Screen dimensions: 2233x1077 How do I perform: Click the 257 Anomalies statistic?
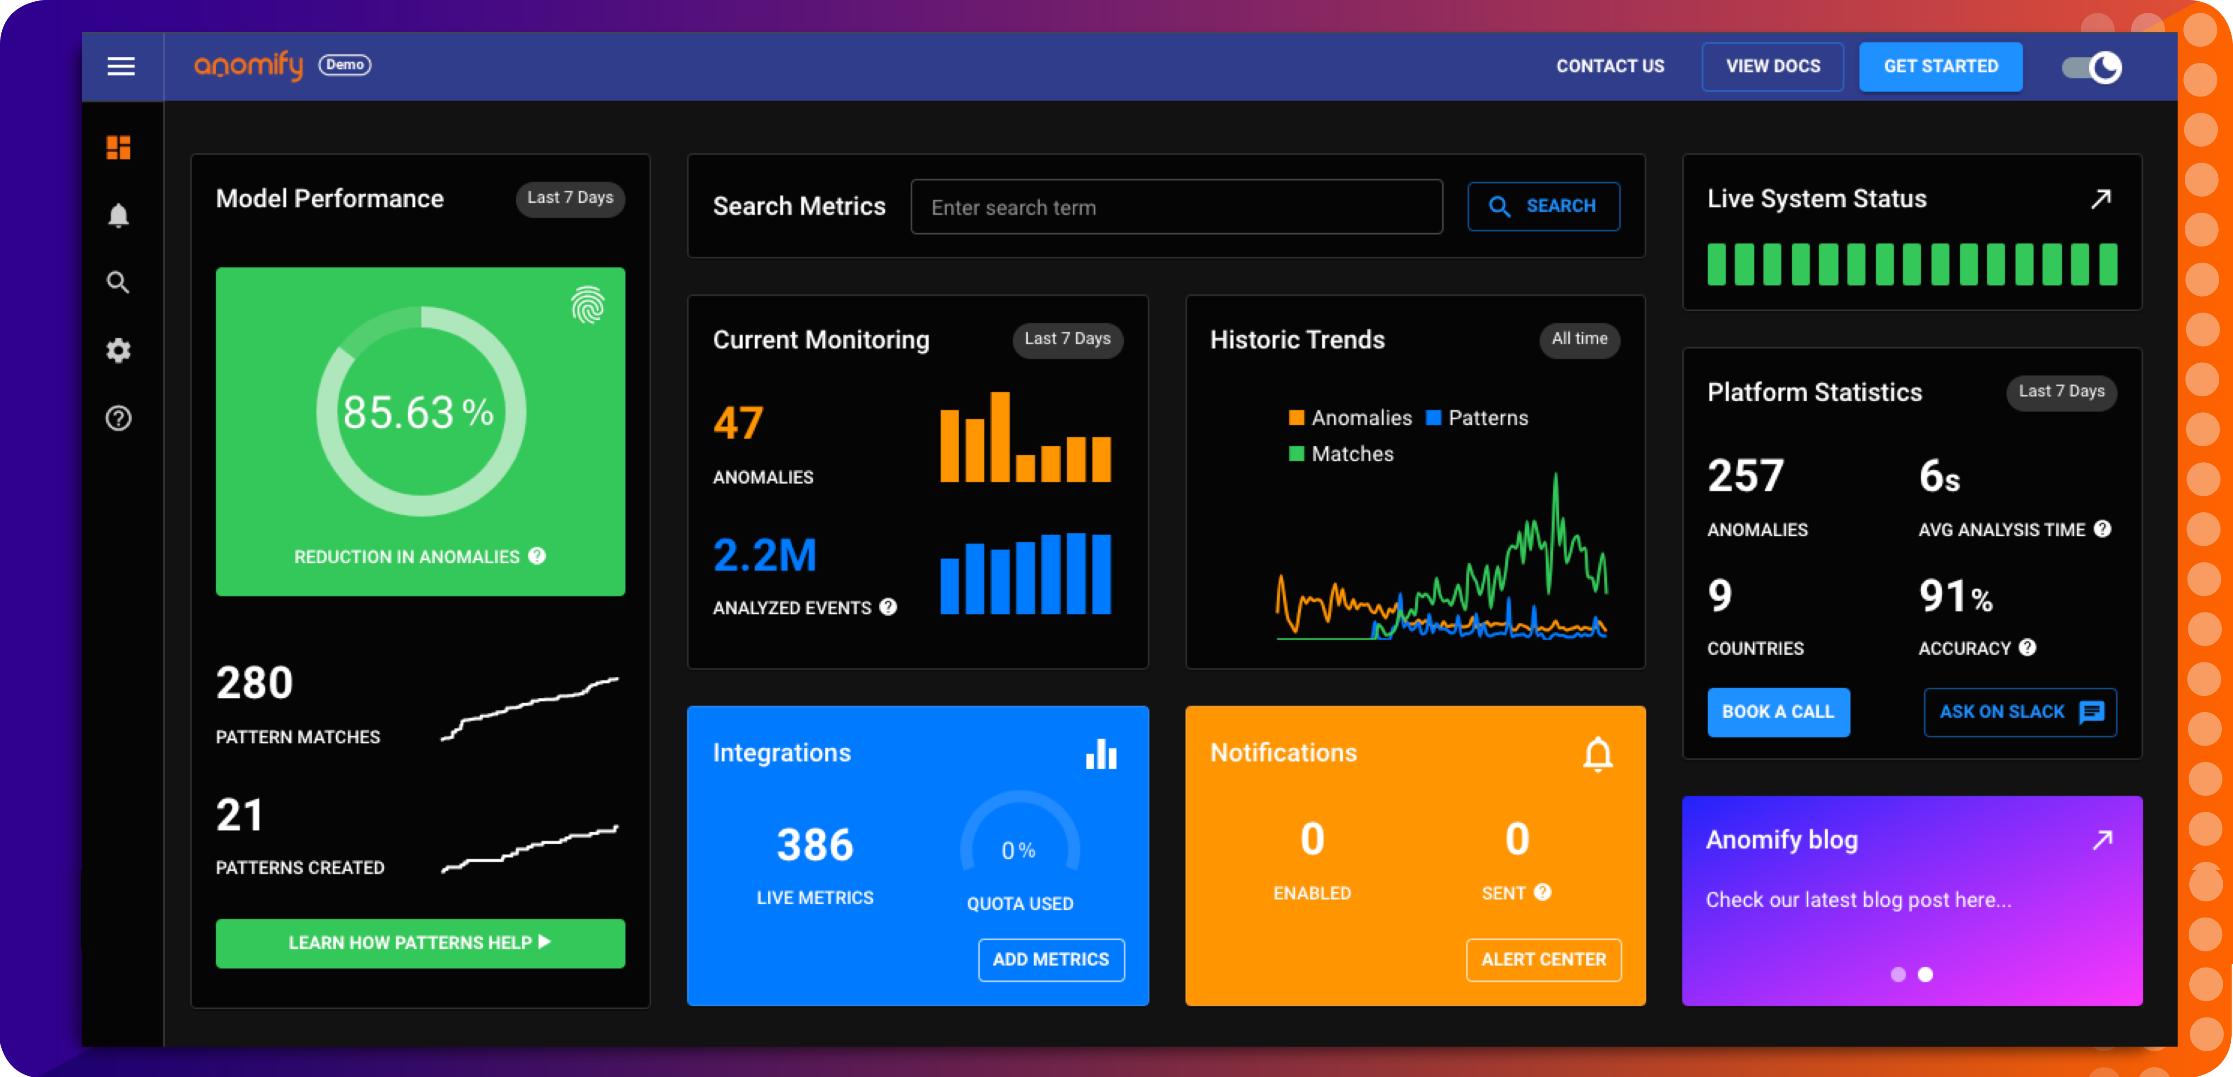(x=1746, y=476)
